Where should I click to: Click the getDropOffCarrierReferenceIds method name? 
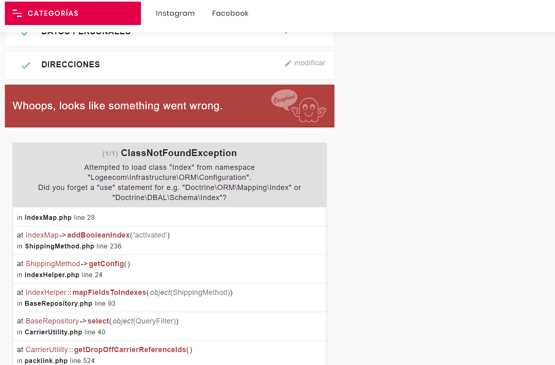(x=130, y=350)
